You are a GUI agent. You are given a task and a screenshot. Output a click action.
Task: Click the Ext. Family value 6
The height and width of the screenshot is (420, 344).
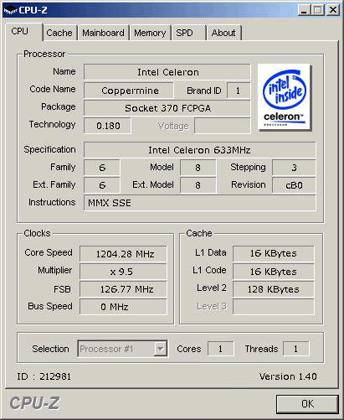[x=102, y=185]
